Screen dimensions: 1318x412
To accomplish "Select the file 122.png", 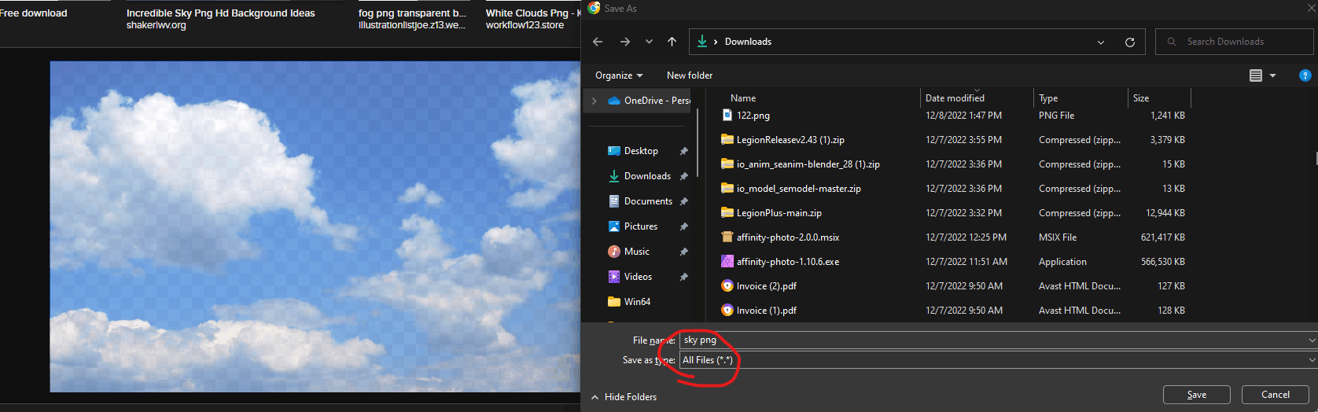I will click(x=753, y=116).
